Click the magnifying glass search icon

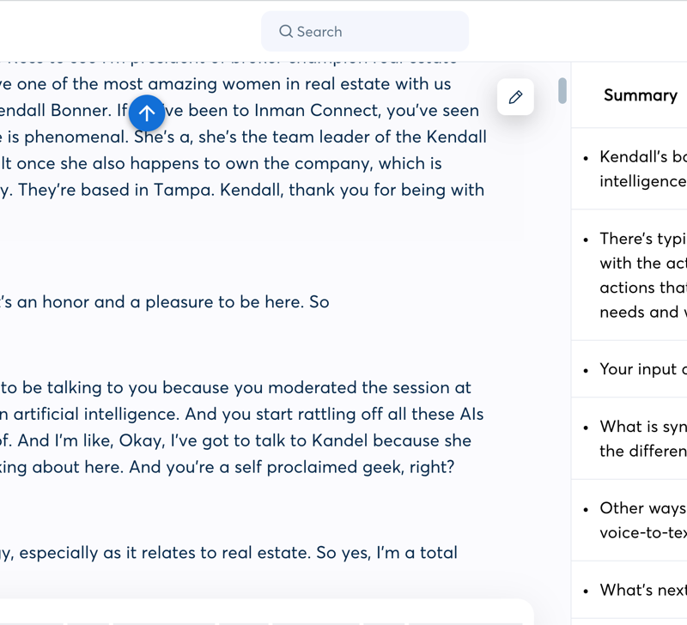point(286,32)
